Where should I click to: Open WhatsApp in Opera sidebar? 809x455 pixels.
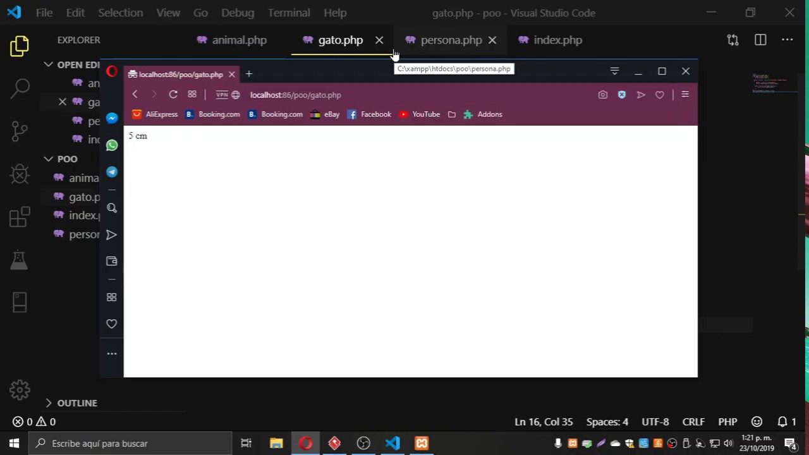click(112, 145)
